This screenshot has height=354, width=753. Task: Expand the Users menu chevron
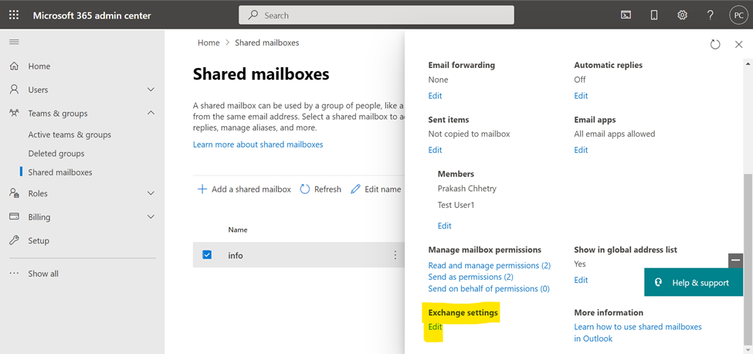point(151,90)
